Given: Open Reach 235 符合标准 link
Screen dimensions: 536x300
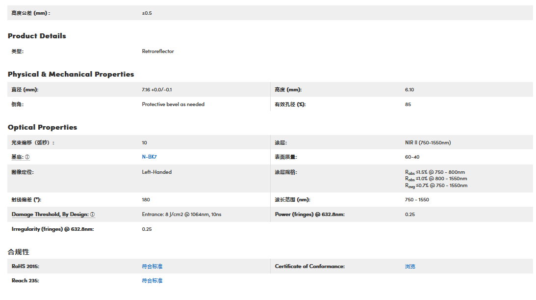Looking at the screenshot, I should pos(152,281).
